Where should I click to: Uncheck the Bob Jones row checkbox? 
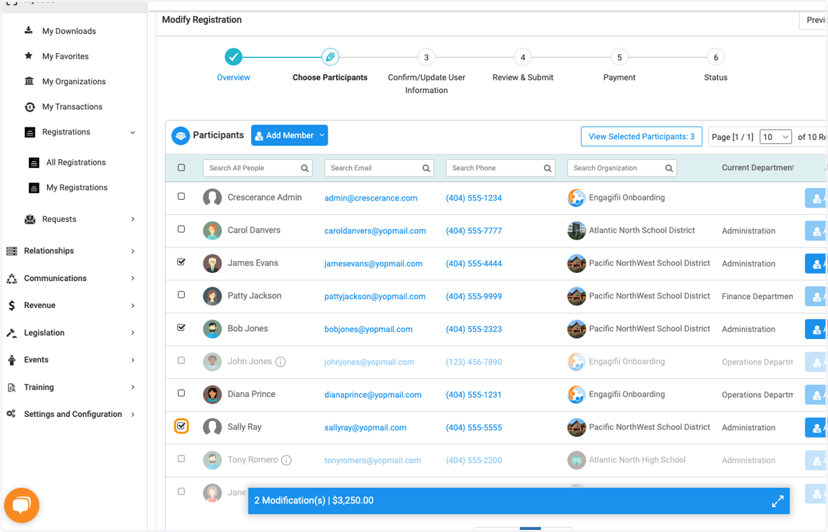181,327
